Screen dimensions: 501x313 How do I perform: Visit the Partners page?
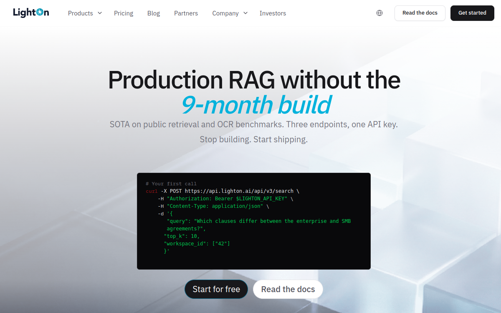(x=186, y=13)
